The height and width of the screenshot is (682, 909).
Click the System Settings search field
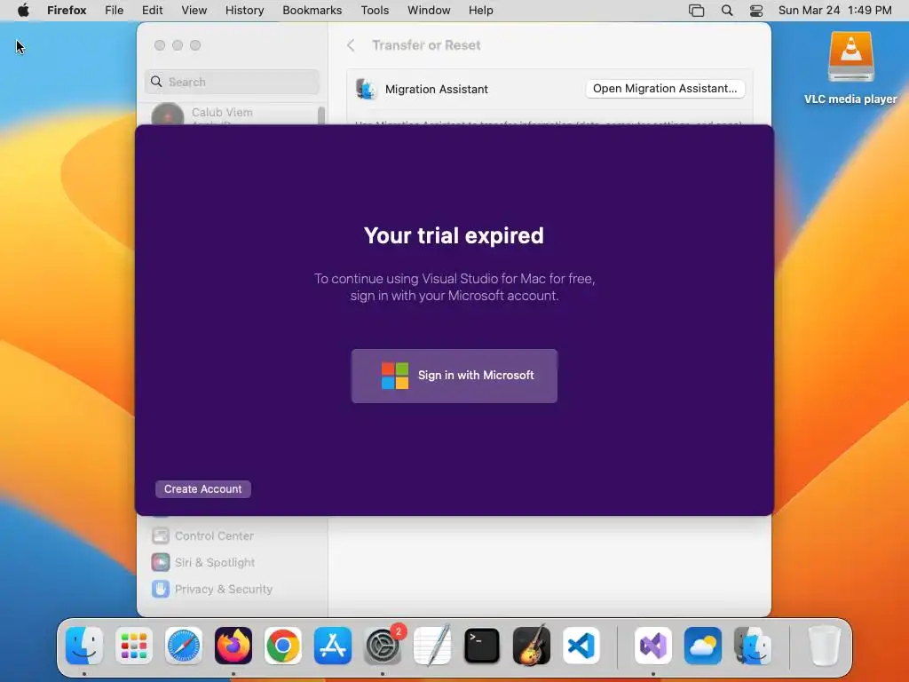(232, 82)
